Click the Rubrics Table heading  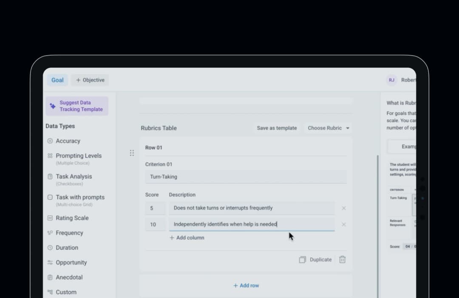(159, 128)
